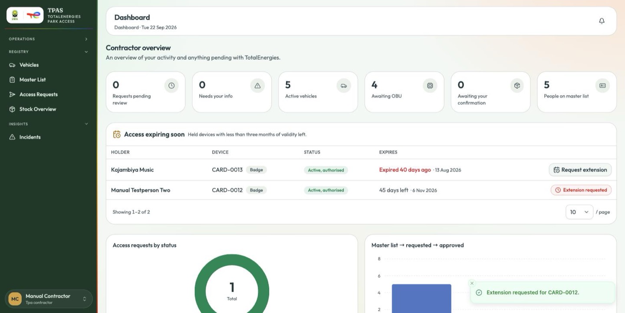Click the Master List clipboard icon
The width and height of the screenshot is (625, 313).
pos(12,80)
